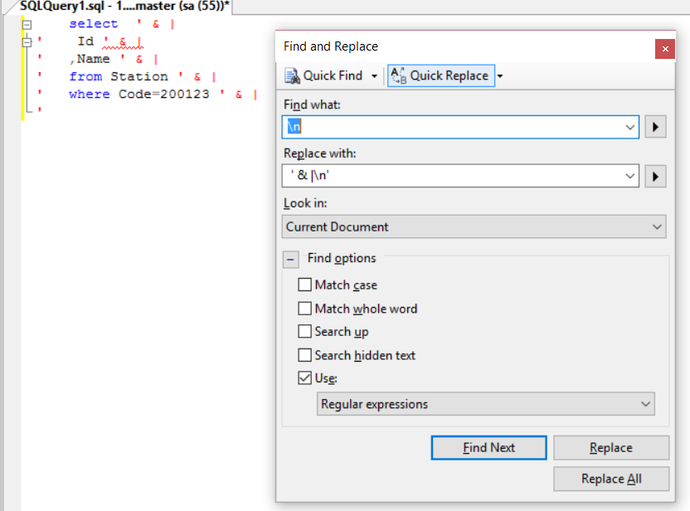Viewport: 690px width, 511px height.
Task: Open the Quick Replace dropdown arrow
Action: 500,76
